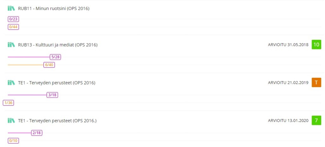Click the ARVIOITU 31.05.2018 assessment date
This screenshot has width=325, height=147.
288,45
